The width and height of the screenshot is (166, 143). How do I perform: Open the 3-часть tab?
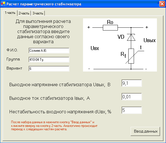38,13
